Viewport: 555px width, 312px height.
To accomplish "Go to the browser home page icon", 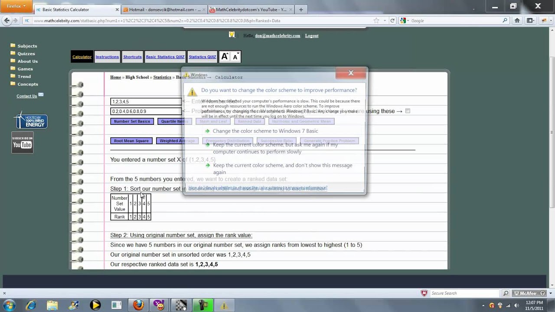I will click(x=517, y=20).
